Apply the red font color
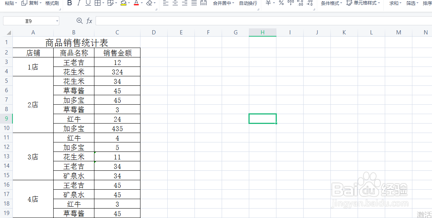 click(136, 3)
